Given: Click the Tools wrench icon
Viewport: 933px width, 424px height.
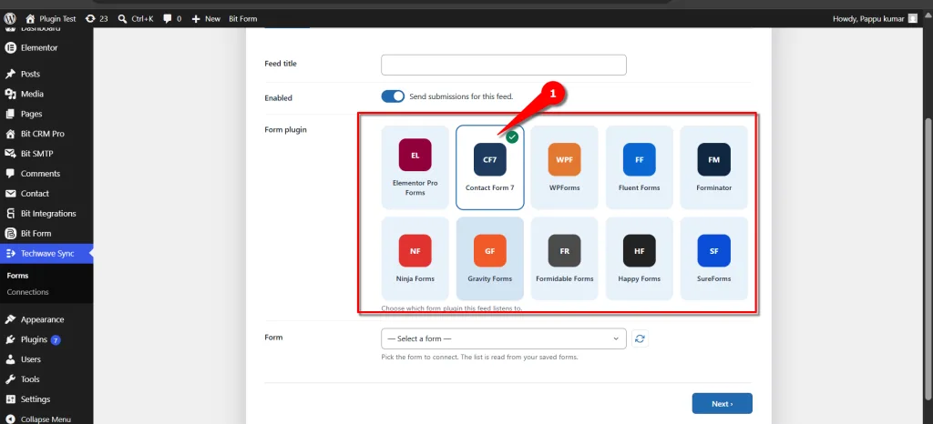Looking at the screenshot, I should (x=9, y=379).
